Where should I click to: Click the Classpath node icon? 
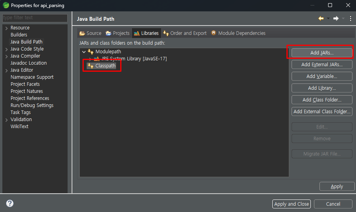(91, 66)
